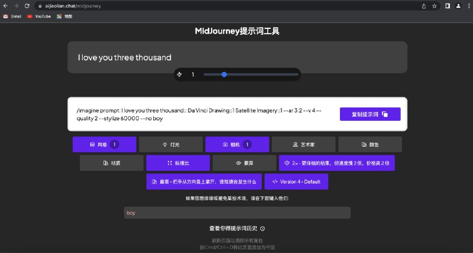Click the address bar URL
This screenshot has height=253, width=473.
(x=73, y=6)
